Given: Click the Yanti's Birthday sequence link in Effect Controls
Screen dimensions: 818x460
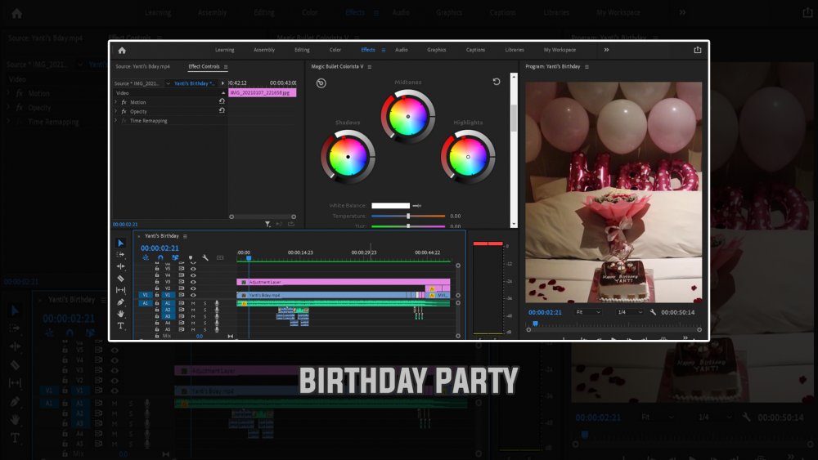Looking at the screenshot, I should 194,83.
